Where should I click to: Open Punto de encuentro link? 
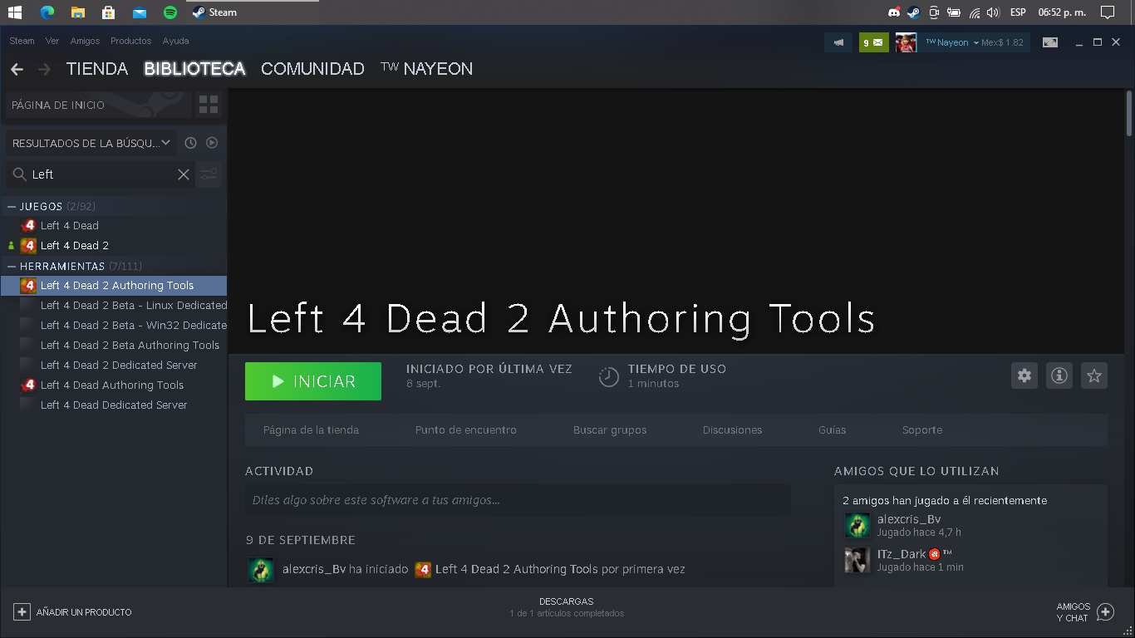coord(466,430)
